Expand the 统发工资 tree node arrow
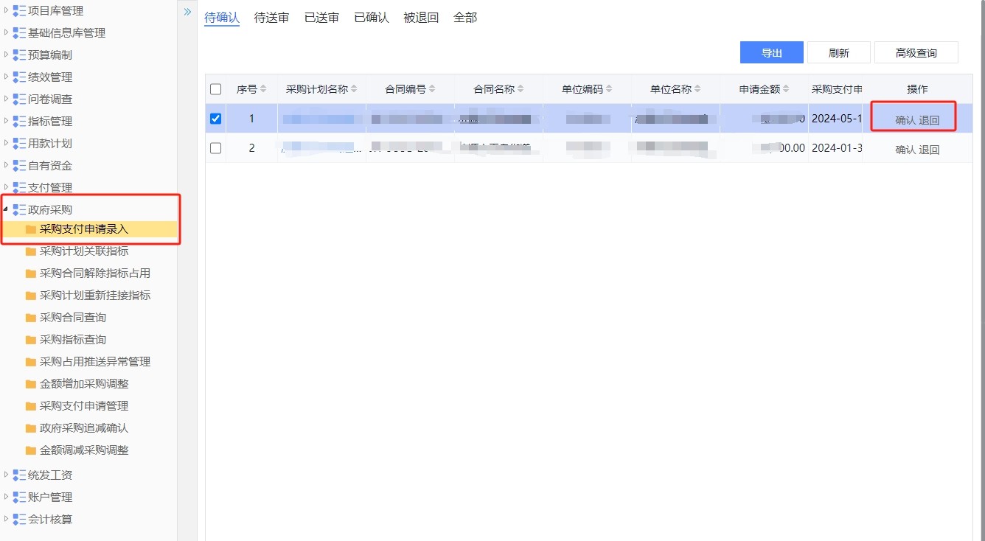 (x=7, y=475)
